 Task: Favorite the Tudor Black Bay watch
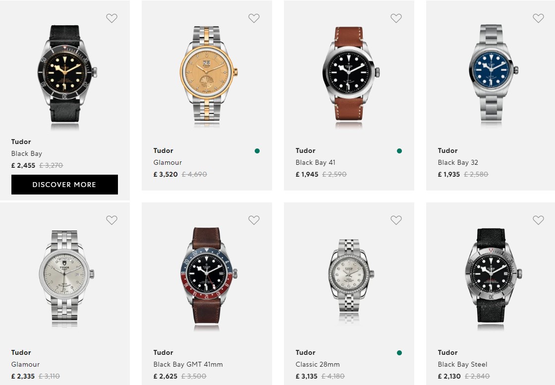point(112,18)
